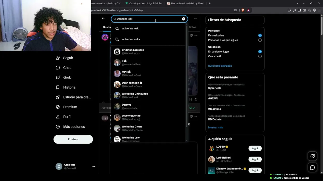
Task: Go back using the arrow beside search
Action: pyautogui.click(x=103, y=18)
